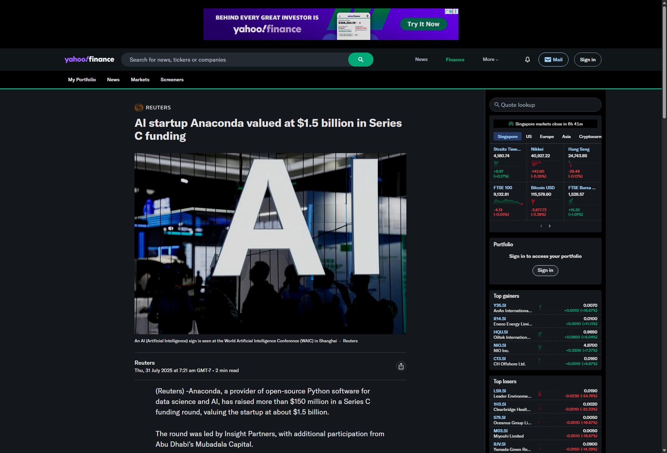Open Finance in the top navigation

coord(455,60)
